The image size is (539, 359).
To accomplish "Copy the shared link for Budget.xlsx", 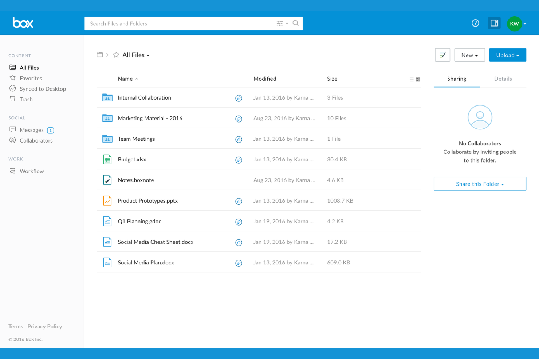I will [239, 159].
